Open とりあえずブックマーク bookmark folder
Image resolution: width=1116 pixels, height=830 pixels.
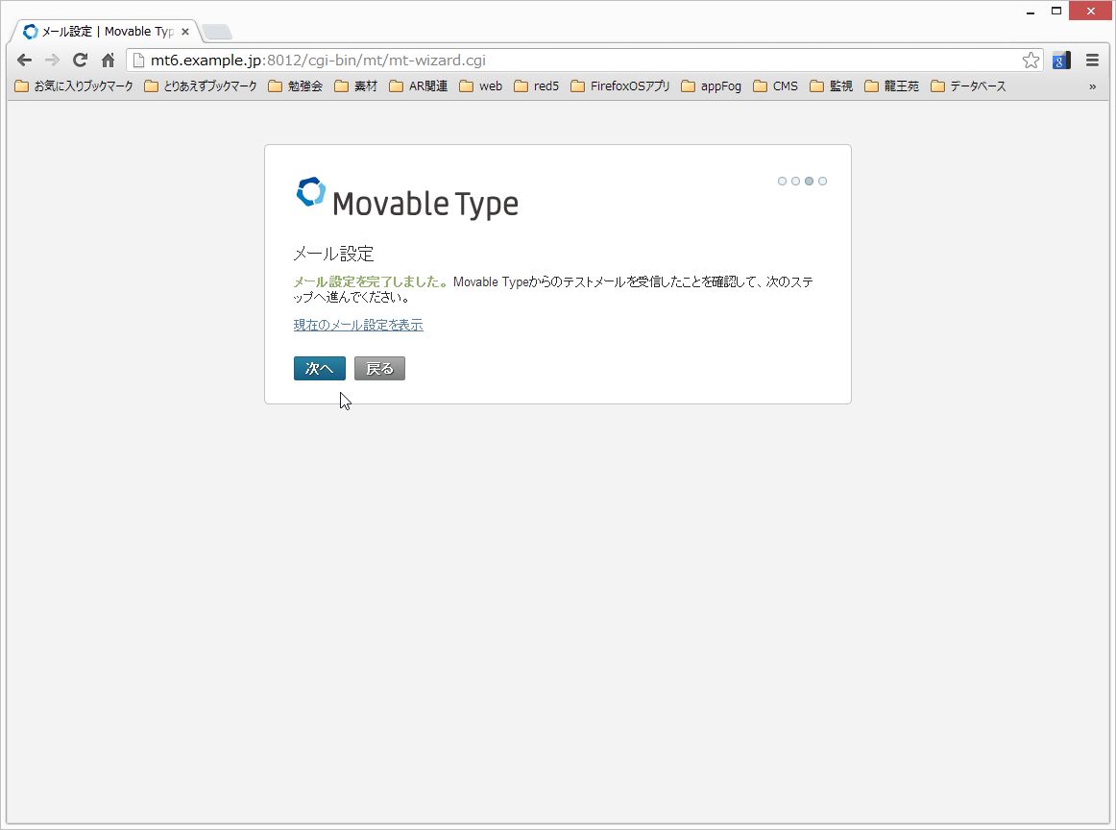click(201, 86)
